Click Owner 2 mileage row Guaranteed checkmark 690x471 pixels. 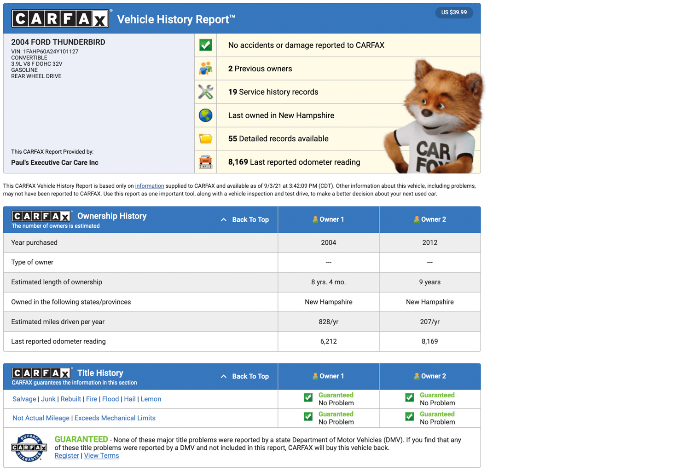[409, 416]
